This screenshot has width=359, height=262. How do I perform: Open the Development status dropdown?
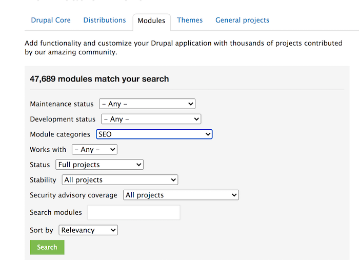click(x=151, y=119)
